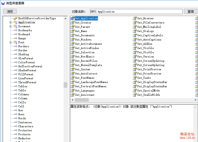Select the Get_Name list entry
The width and height of the screenshot is (198, 142).
pos(81,31)
